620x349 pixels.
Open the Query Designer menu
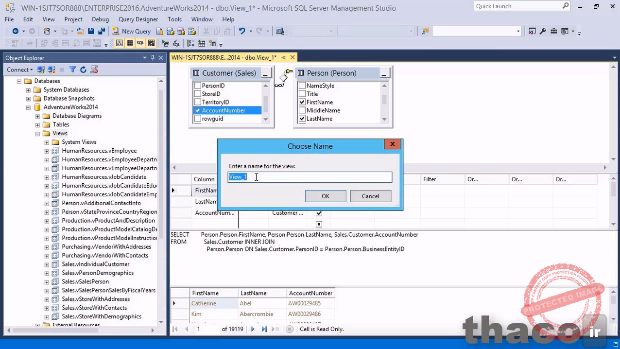[138, 19]
